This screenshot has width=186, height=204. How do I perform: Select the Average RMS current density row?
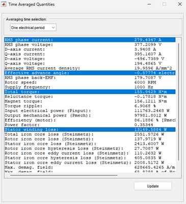[x=90, y=68]
